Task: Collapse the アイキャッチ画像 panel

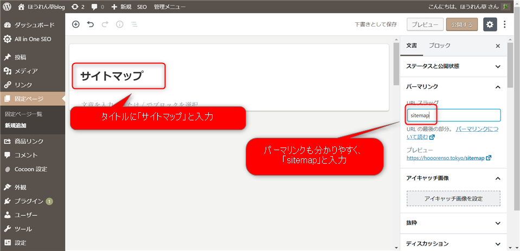Action: [454, 178]
